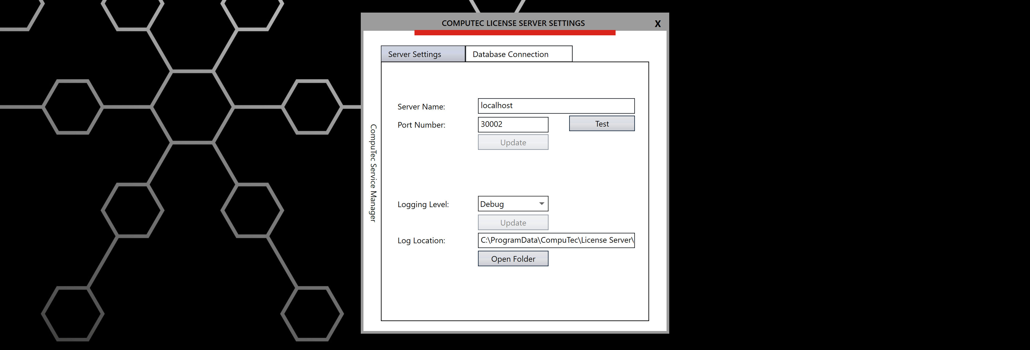Click the Server Name input field

556,106
